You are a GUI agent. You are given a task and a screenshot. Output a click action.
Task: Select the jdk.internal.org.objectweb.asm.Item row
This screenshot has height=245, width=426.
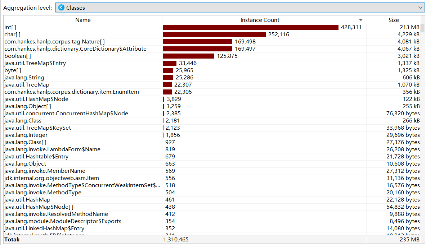(212, 178)
